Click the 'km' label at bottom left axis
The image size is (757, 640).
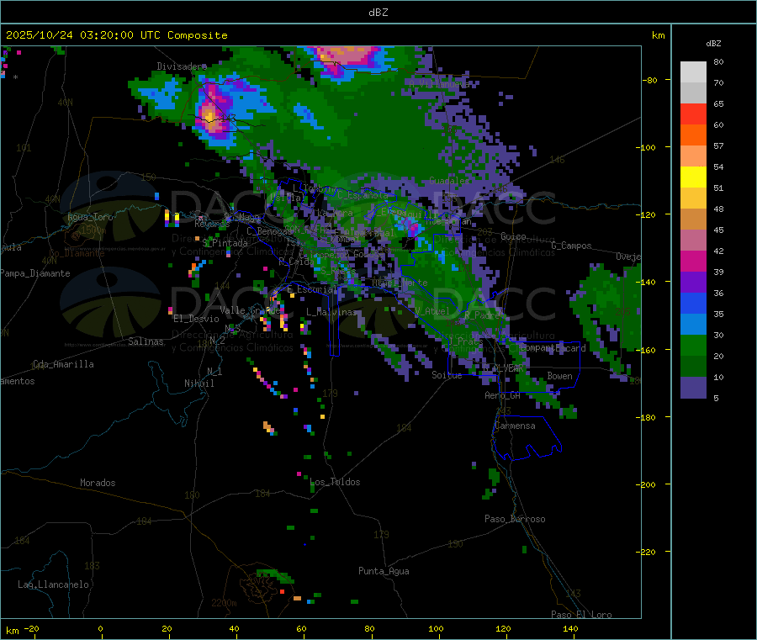13,631
